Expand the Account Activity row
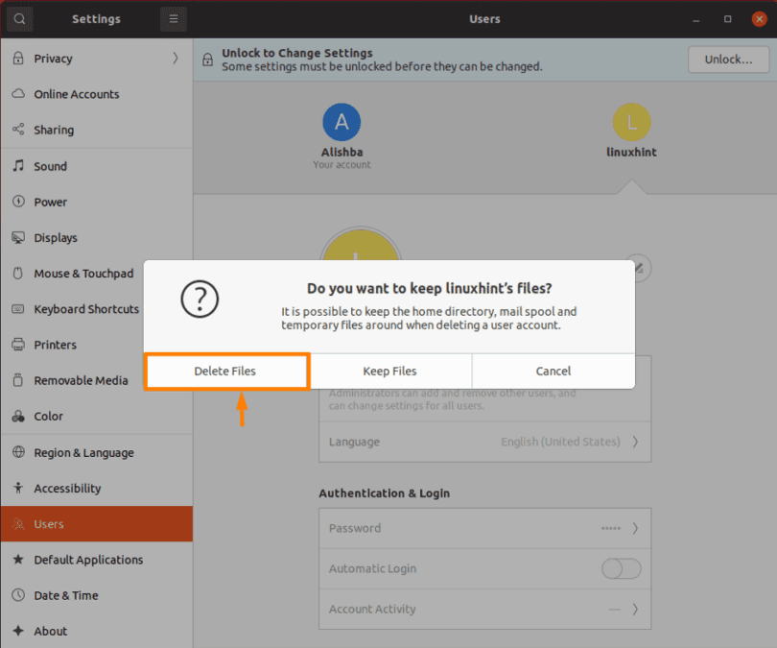The image size is (777, 648). [484, 609]
